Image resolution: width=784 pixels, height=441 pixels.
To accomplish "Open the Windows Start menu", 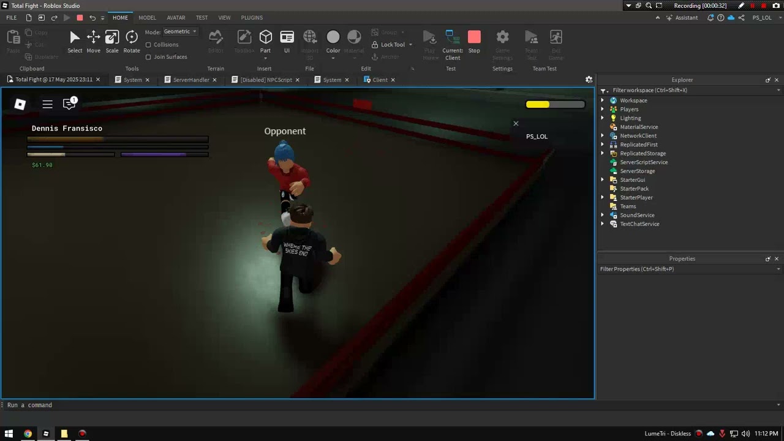I will pyautogui.click(x=9, y=434).
